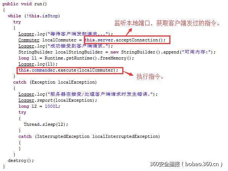Select the this.commander.execute(localCommuter) highlighted line
The width and height of the screenshot is (228, 171).
point(70,70)
